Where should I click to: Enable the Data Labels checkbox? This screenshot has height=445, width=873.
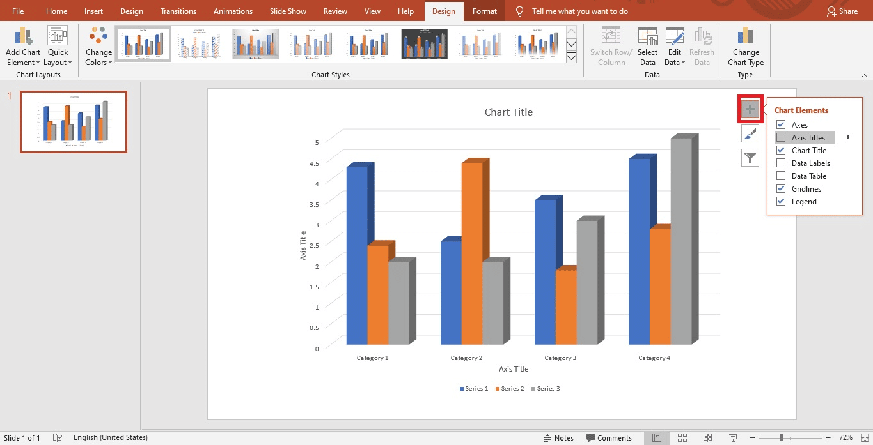pyautogui.click(x=780, y=163)
